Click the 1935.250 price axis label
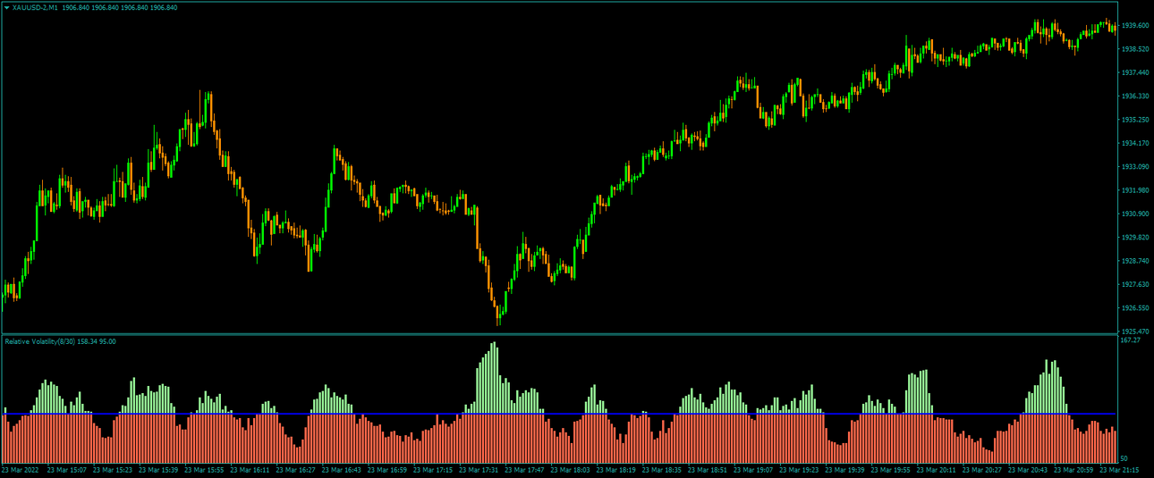 coord(1135,120)
